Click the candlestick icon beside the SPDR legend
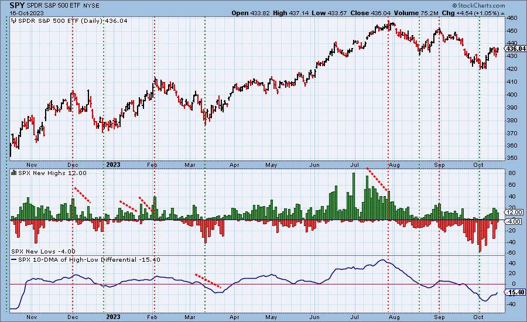Viewport: 527px width, 322px height. pyautogui.click(x=14, y=20)
